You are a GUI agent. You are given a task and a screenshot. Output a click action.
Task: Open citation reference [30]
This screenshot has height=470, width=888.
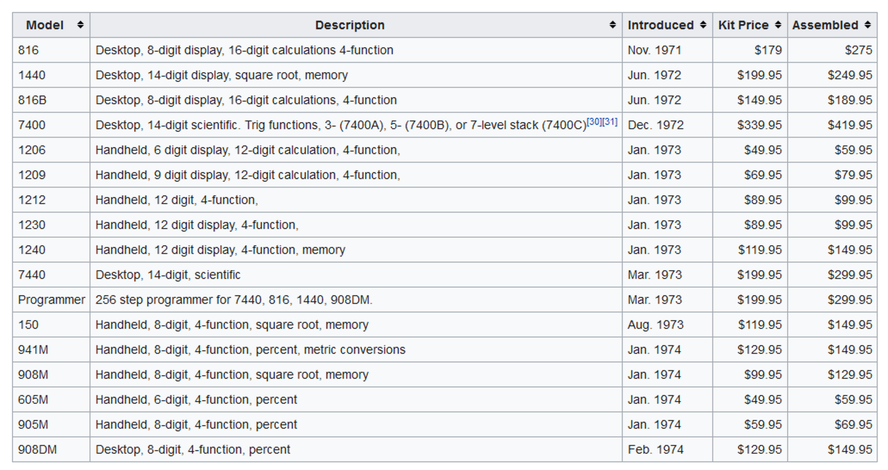tap(595, 122)
